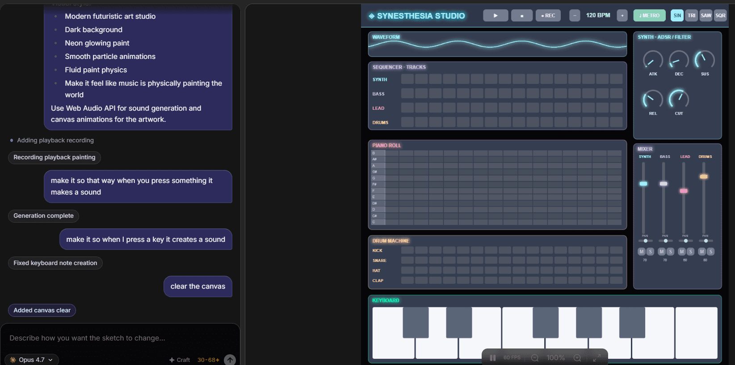
Task: Pause the sketch preview animation
Action: 493,358
